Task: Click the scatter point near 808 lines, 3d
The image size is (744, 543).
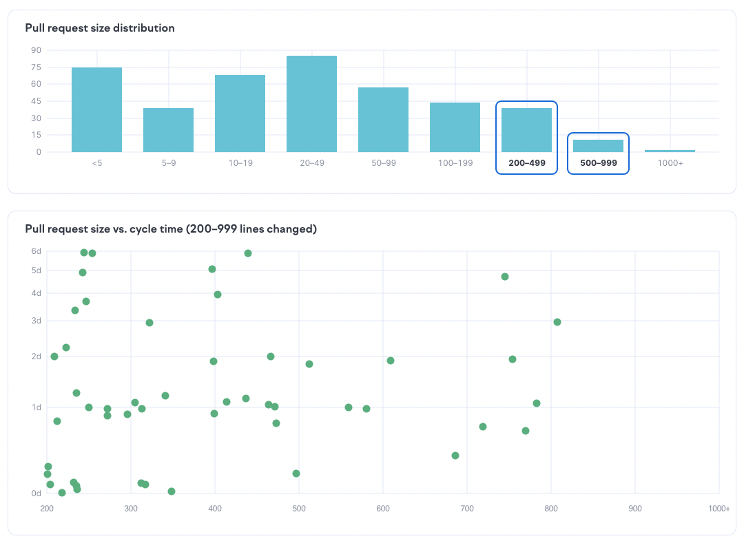Action: (557, 322)
